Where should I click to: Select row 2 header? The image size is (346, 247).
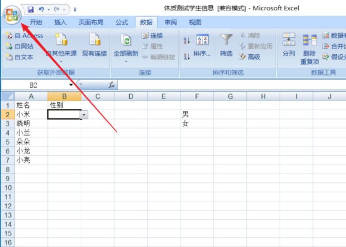coord(7,115)
